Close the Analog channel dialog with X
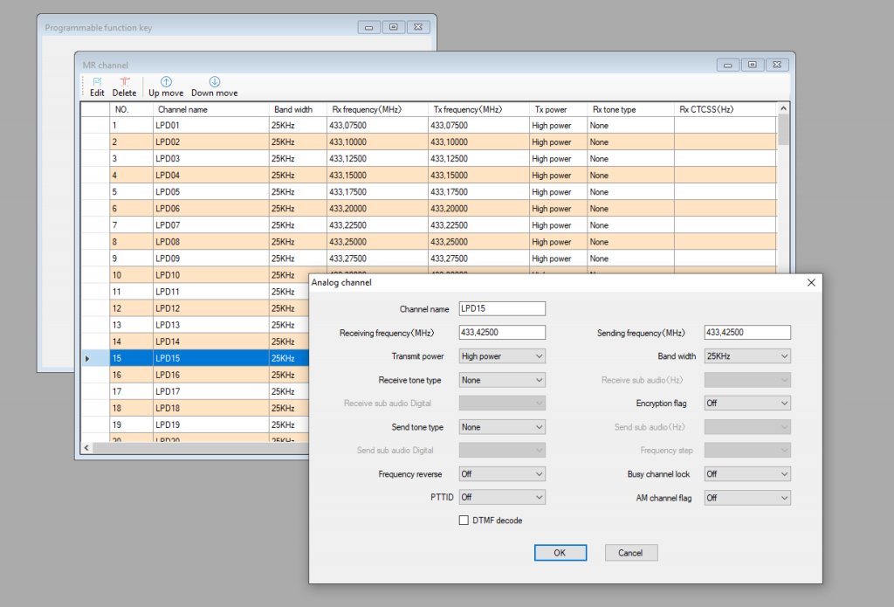 coord(811,282)
